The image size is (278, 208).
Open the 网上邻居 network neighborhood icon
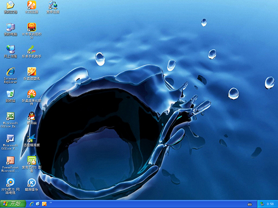point(10,49)
